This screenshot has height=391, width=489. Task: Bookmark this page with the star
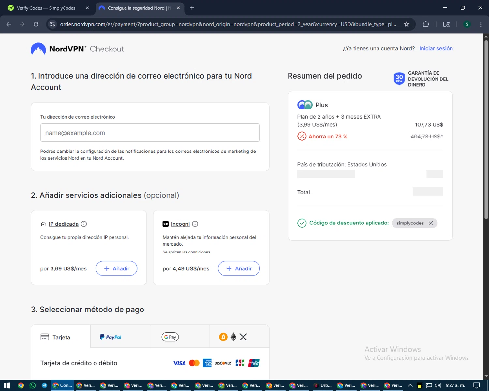pyautogui.click(x=407, y=24)
